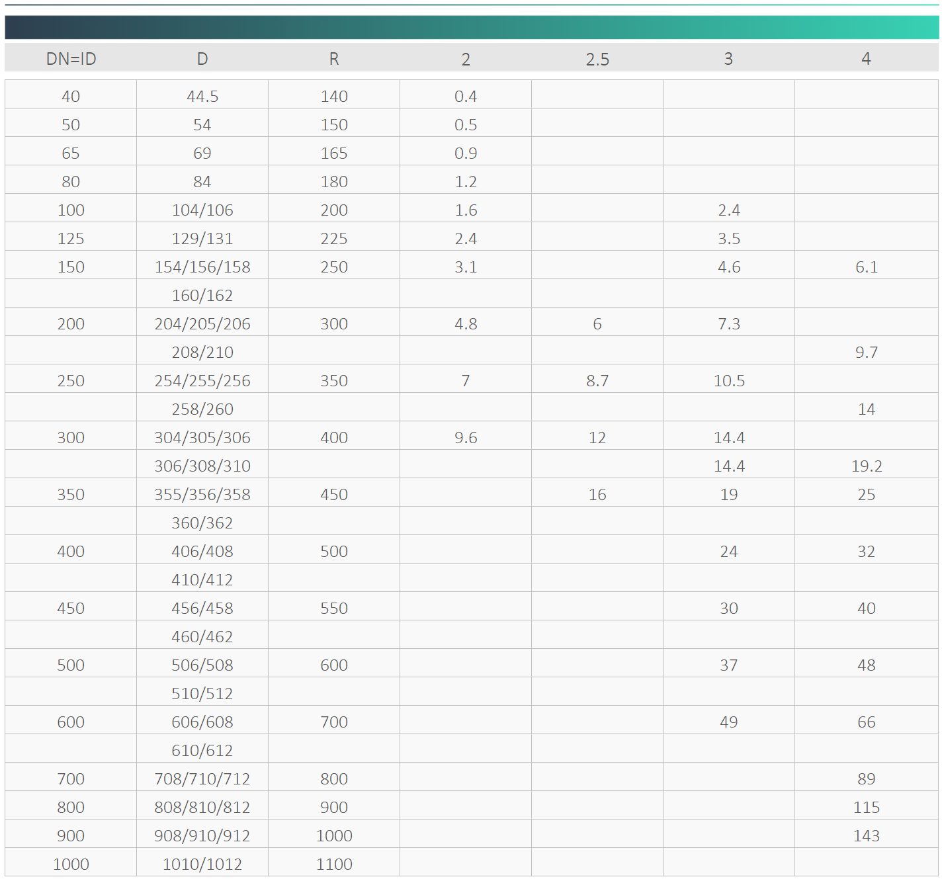Image resolution: width=942 pixels, height=883 pixels.
Task: Click the cell reading 9.6
Action: click(x=466, y=438)
